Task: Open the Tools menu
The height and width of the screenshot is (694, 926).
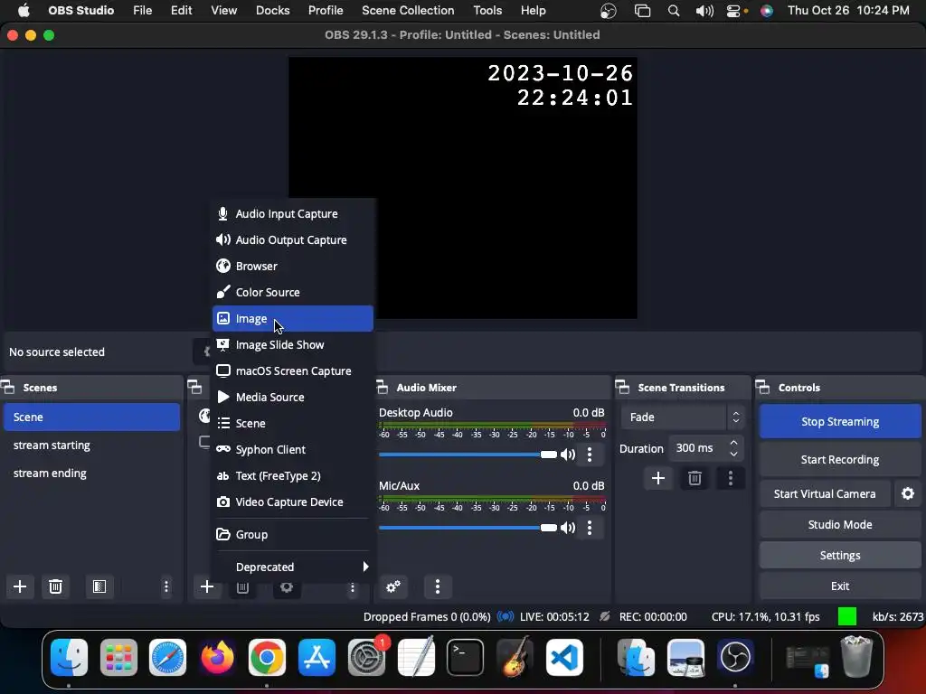Action: (x=487, y=11)
